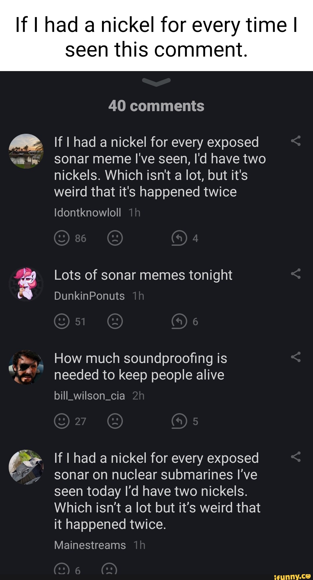Collapse the comments panel with top chevron
Image resolution: width=313 pixels, height=580 pixels.
156,82
